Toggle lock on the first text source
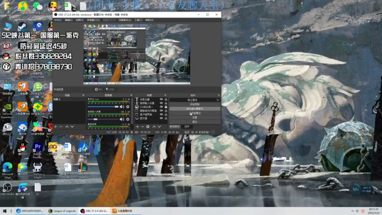 [166, 99]
